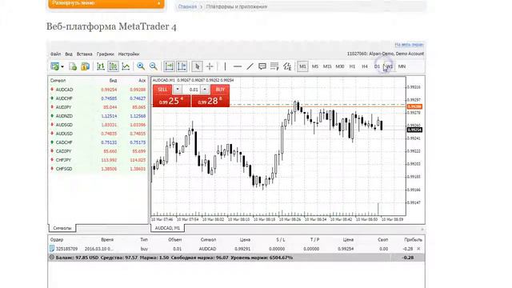Select AUDJPY in the symbols list
This screenshot has height=288, width=512.
coord(98,107)
